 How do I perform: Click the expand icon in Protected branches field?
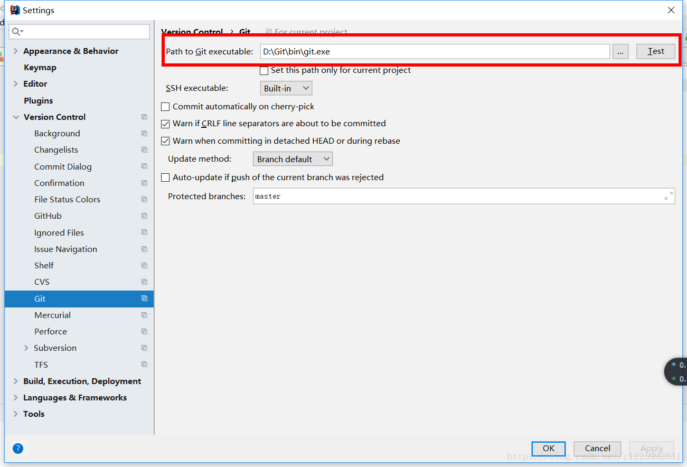(669, 196)
